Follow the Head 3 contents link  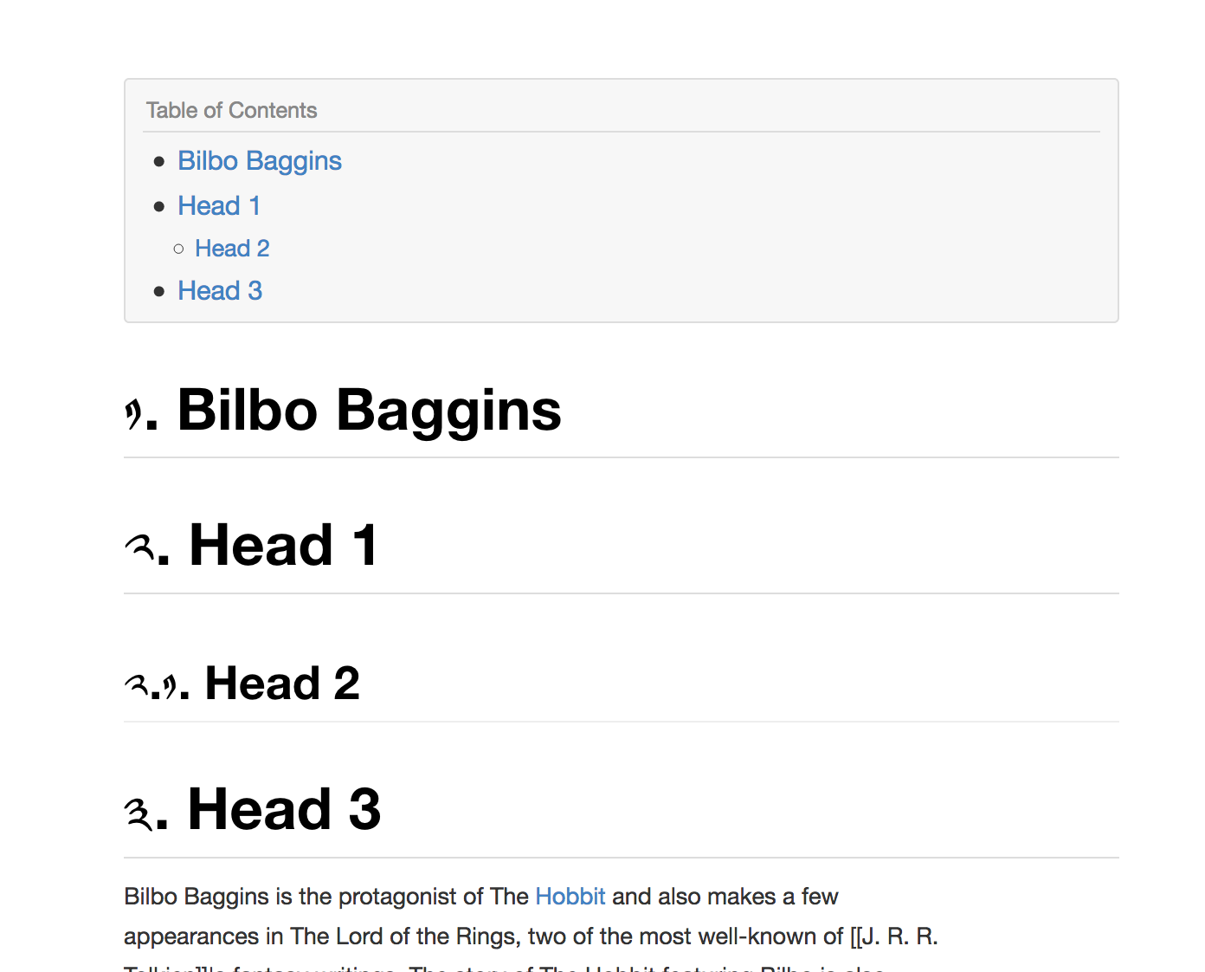coord(220,291)
